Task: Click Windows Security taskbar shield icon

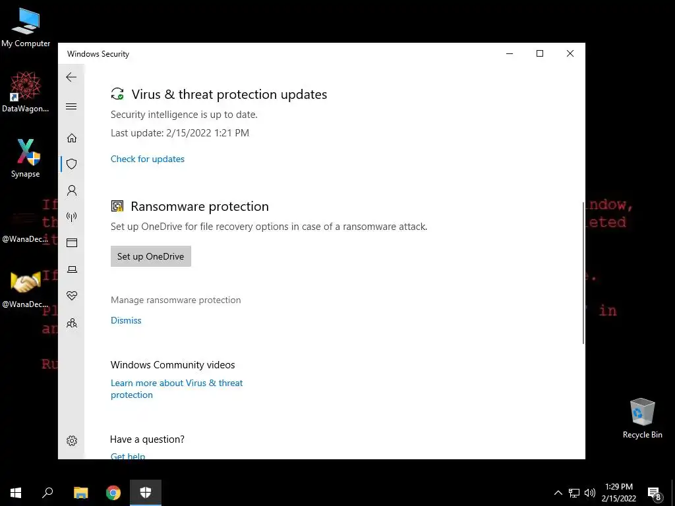Action: click(x=146, y=493)
